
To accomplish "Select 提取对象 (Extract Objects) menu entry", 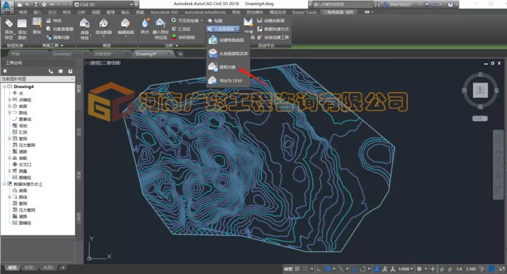I will 228,67.
